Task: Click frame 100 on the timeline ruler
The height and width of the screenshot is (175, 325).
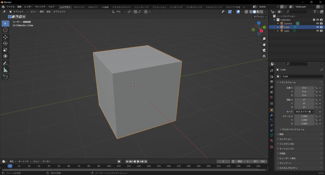Action: (109, 166)
